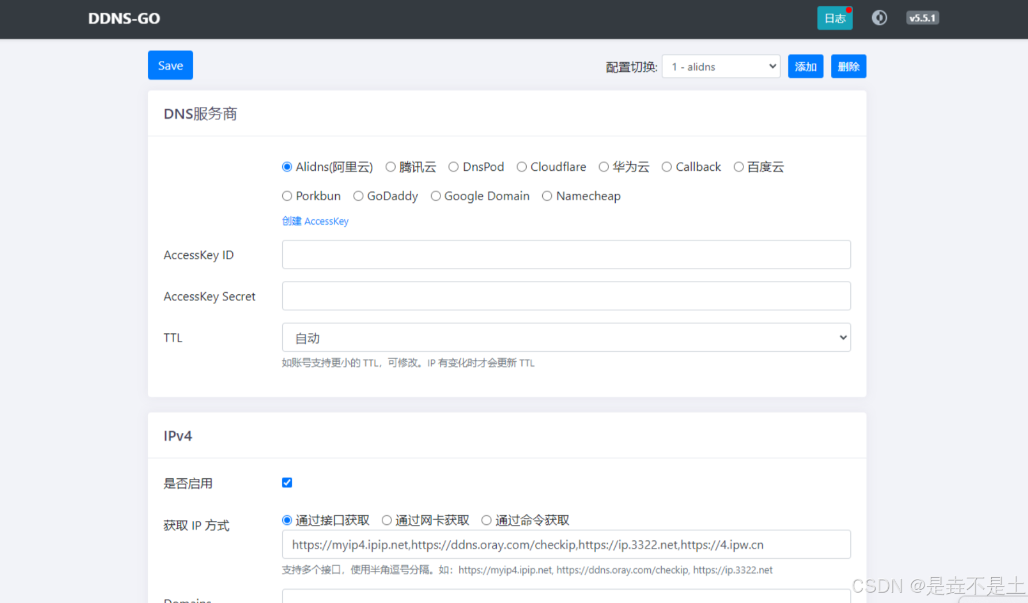Click the DNS服务商 section heading

coord(200,114)
